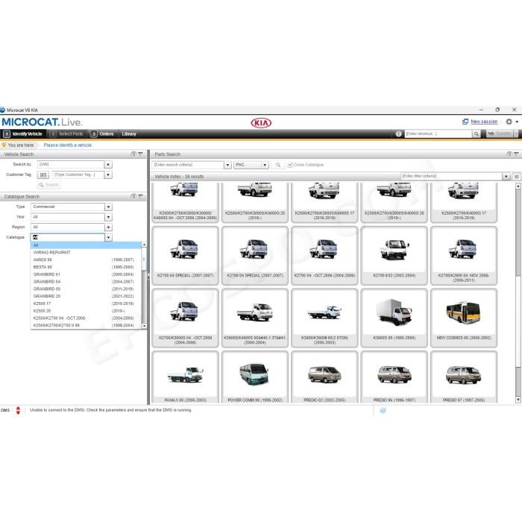This screenshot has height=522, width=522.
Task: Click the vehicle index scrollbar up arrow
Action: [518, 186]
